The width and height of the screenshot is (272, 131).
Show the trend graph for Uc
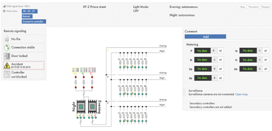[x=220, y=78]
